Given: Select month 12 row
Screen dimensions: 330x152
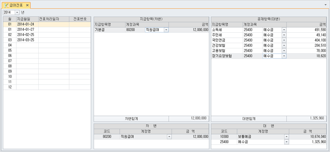Looking at the screenshot, I should pyautogui.click(x=47, y=87).
